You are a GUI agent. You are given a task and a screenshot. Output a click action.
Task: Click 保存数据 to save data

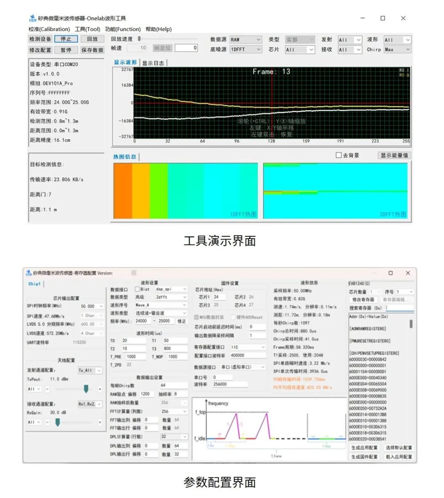[x=92, y=50]
